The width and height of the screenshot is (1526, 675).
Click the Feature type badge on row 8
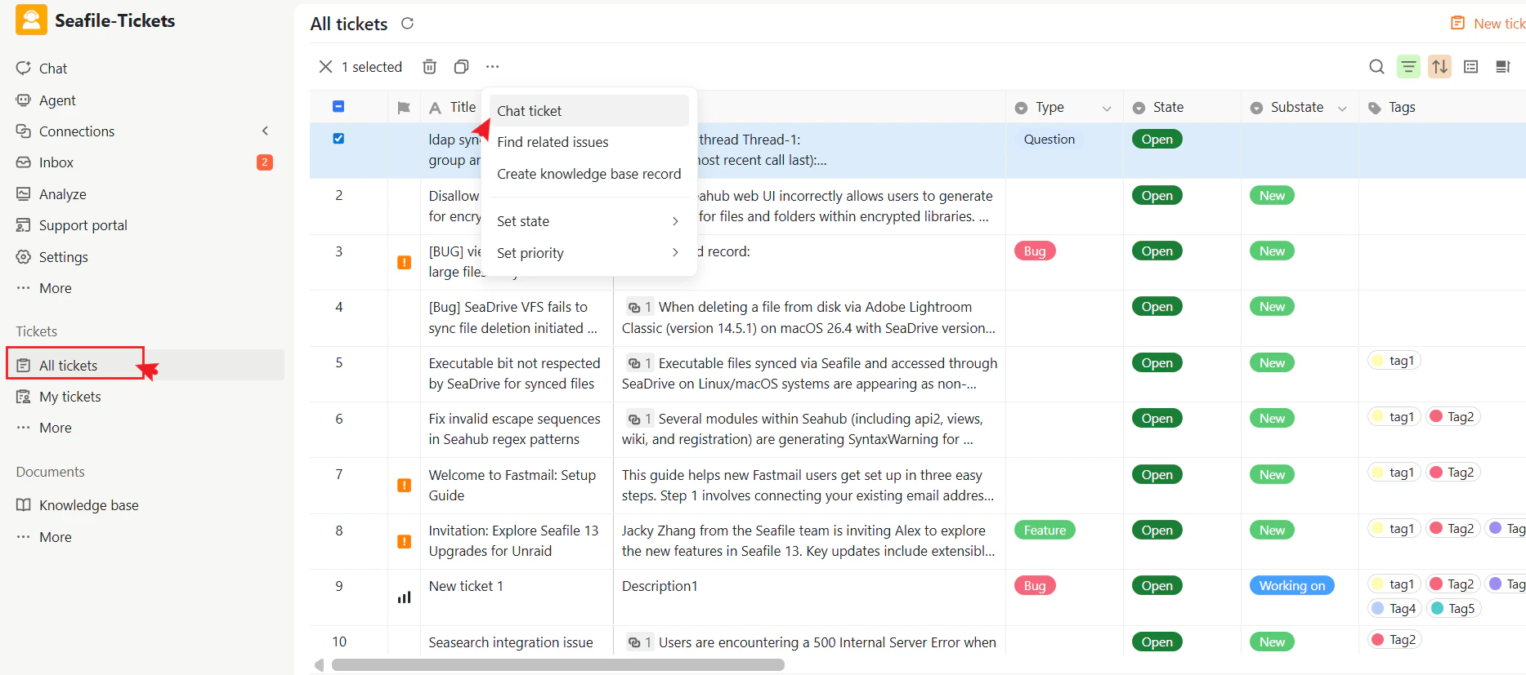[1045, 531]
